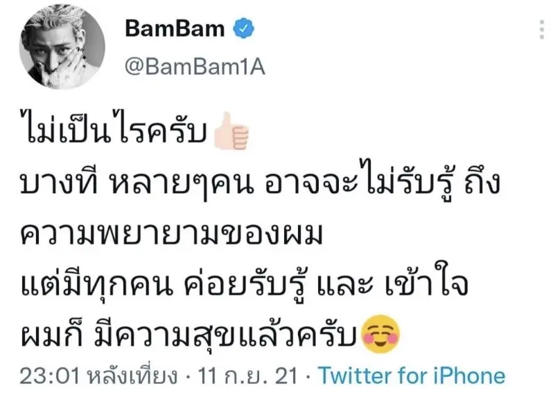560x406 pixels.
Task: Click the BamBam display name
Action: 175,28
